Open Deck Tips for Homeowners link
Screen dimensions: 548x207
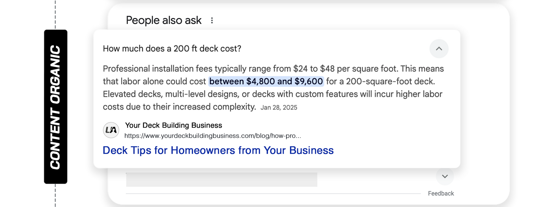tap(218, 150)
